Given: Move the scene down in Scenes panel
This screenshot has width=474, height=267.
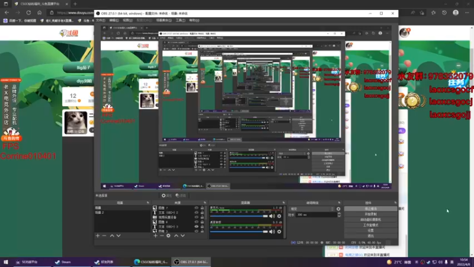Looking at the screenshot, I should click(118, 236).
